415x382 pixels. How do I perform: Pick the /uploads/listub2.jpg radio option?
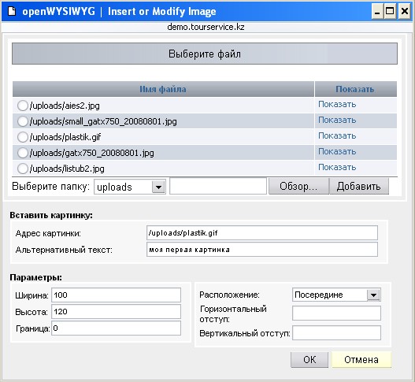click(x=23, y=169)
